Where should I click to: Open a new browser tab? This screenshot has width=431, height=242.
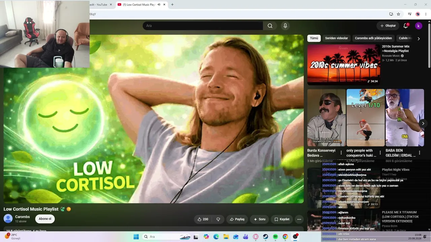172,5
